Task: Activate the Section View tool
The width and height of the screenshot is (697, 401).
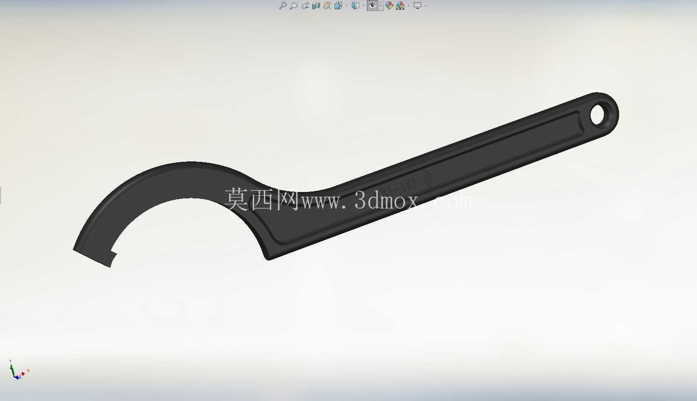Action: (x=316, y=6)
